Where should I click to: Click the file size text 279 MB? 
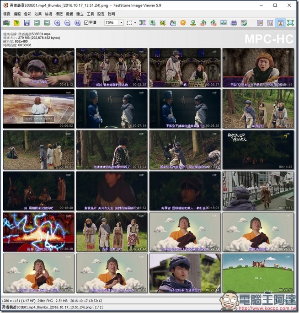24,38
